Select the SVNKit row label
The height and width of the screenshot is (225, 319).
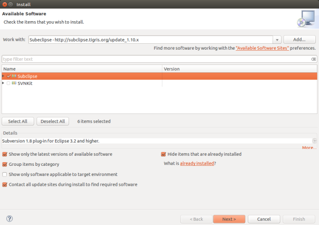pyautogui.click(x=25, y=83)
